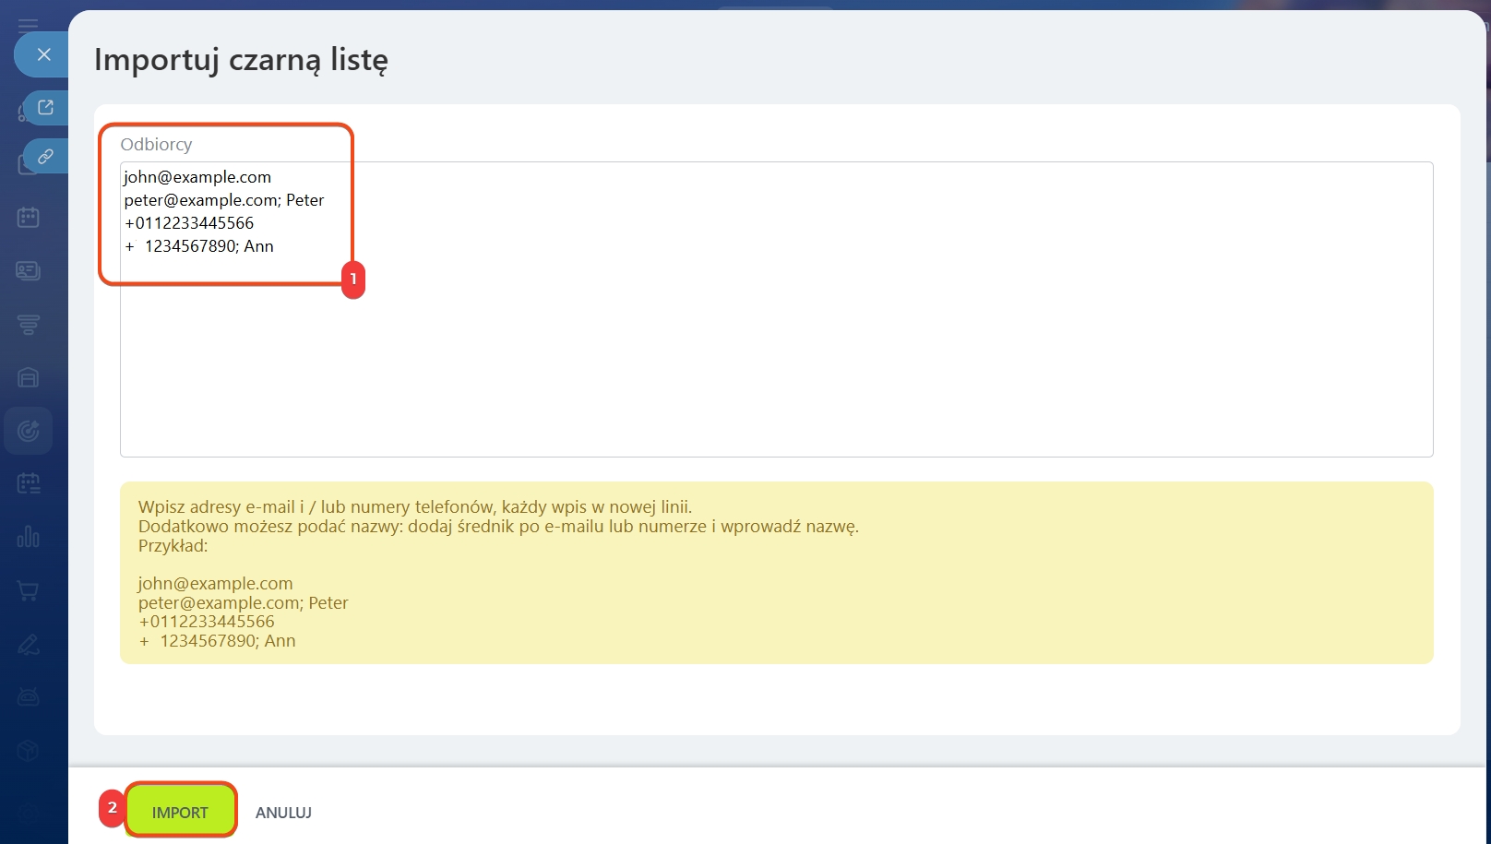
Task: Open the cube box icon in the sidebar
Action: 29,750
